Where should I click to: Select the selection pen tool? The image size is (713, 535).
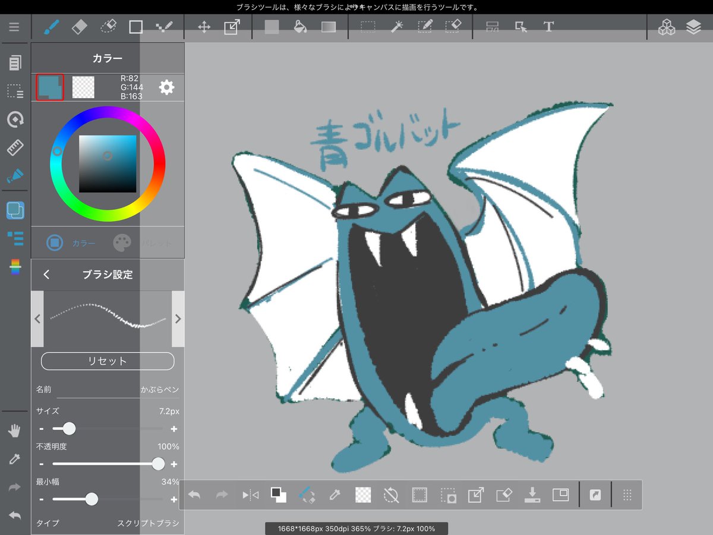[425, 27]
